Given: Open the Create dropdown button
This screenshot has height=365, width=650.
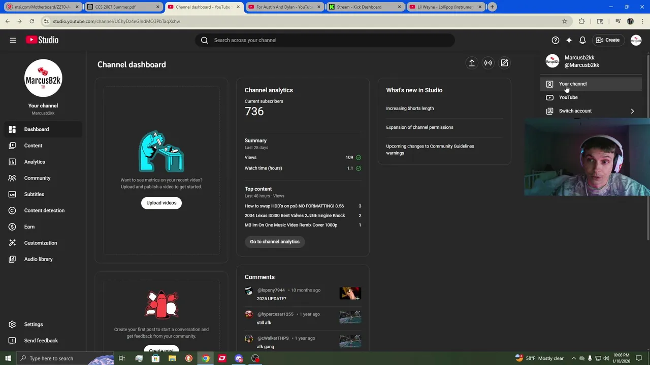Looking at the screenshot, I should click(x=608, y=40).
